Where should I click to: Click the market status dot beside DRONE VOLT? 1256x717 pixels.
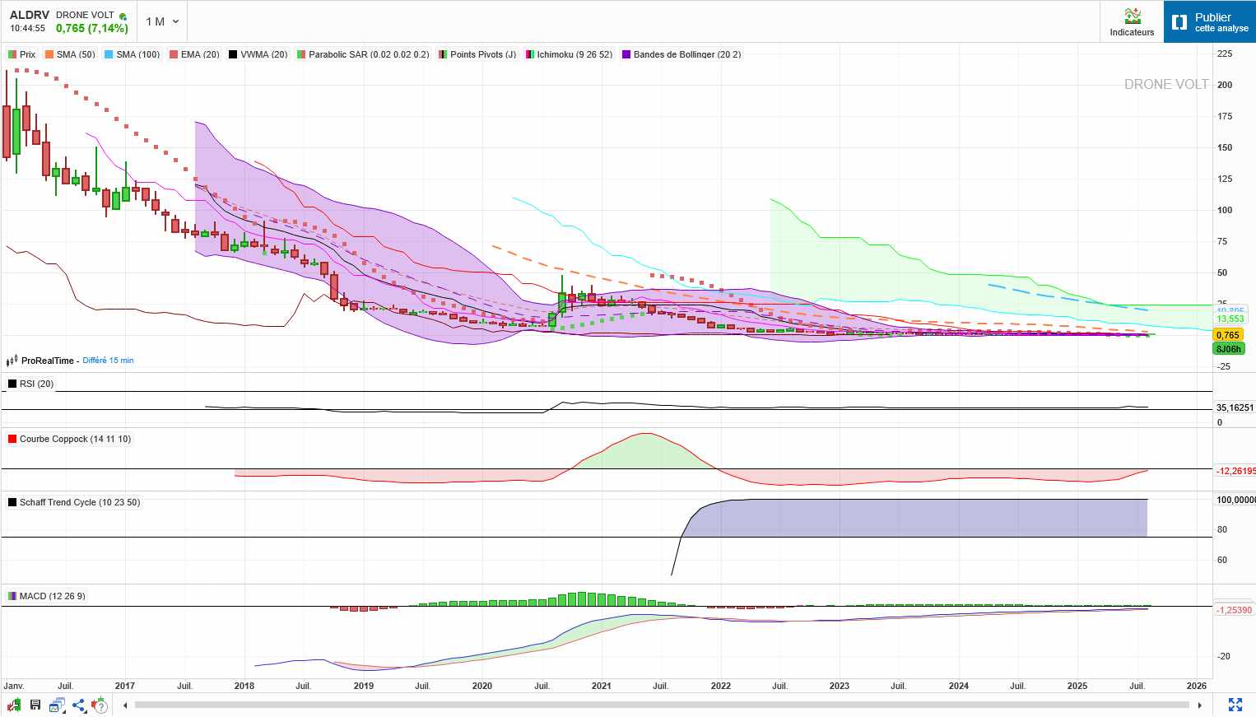pos(123,16)
